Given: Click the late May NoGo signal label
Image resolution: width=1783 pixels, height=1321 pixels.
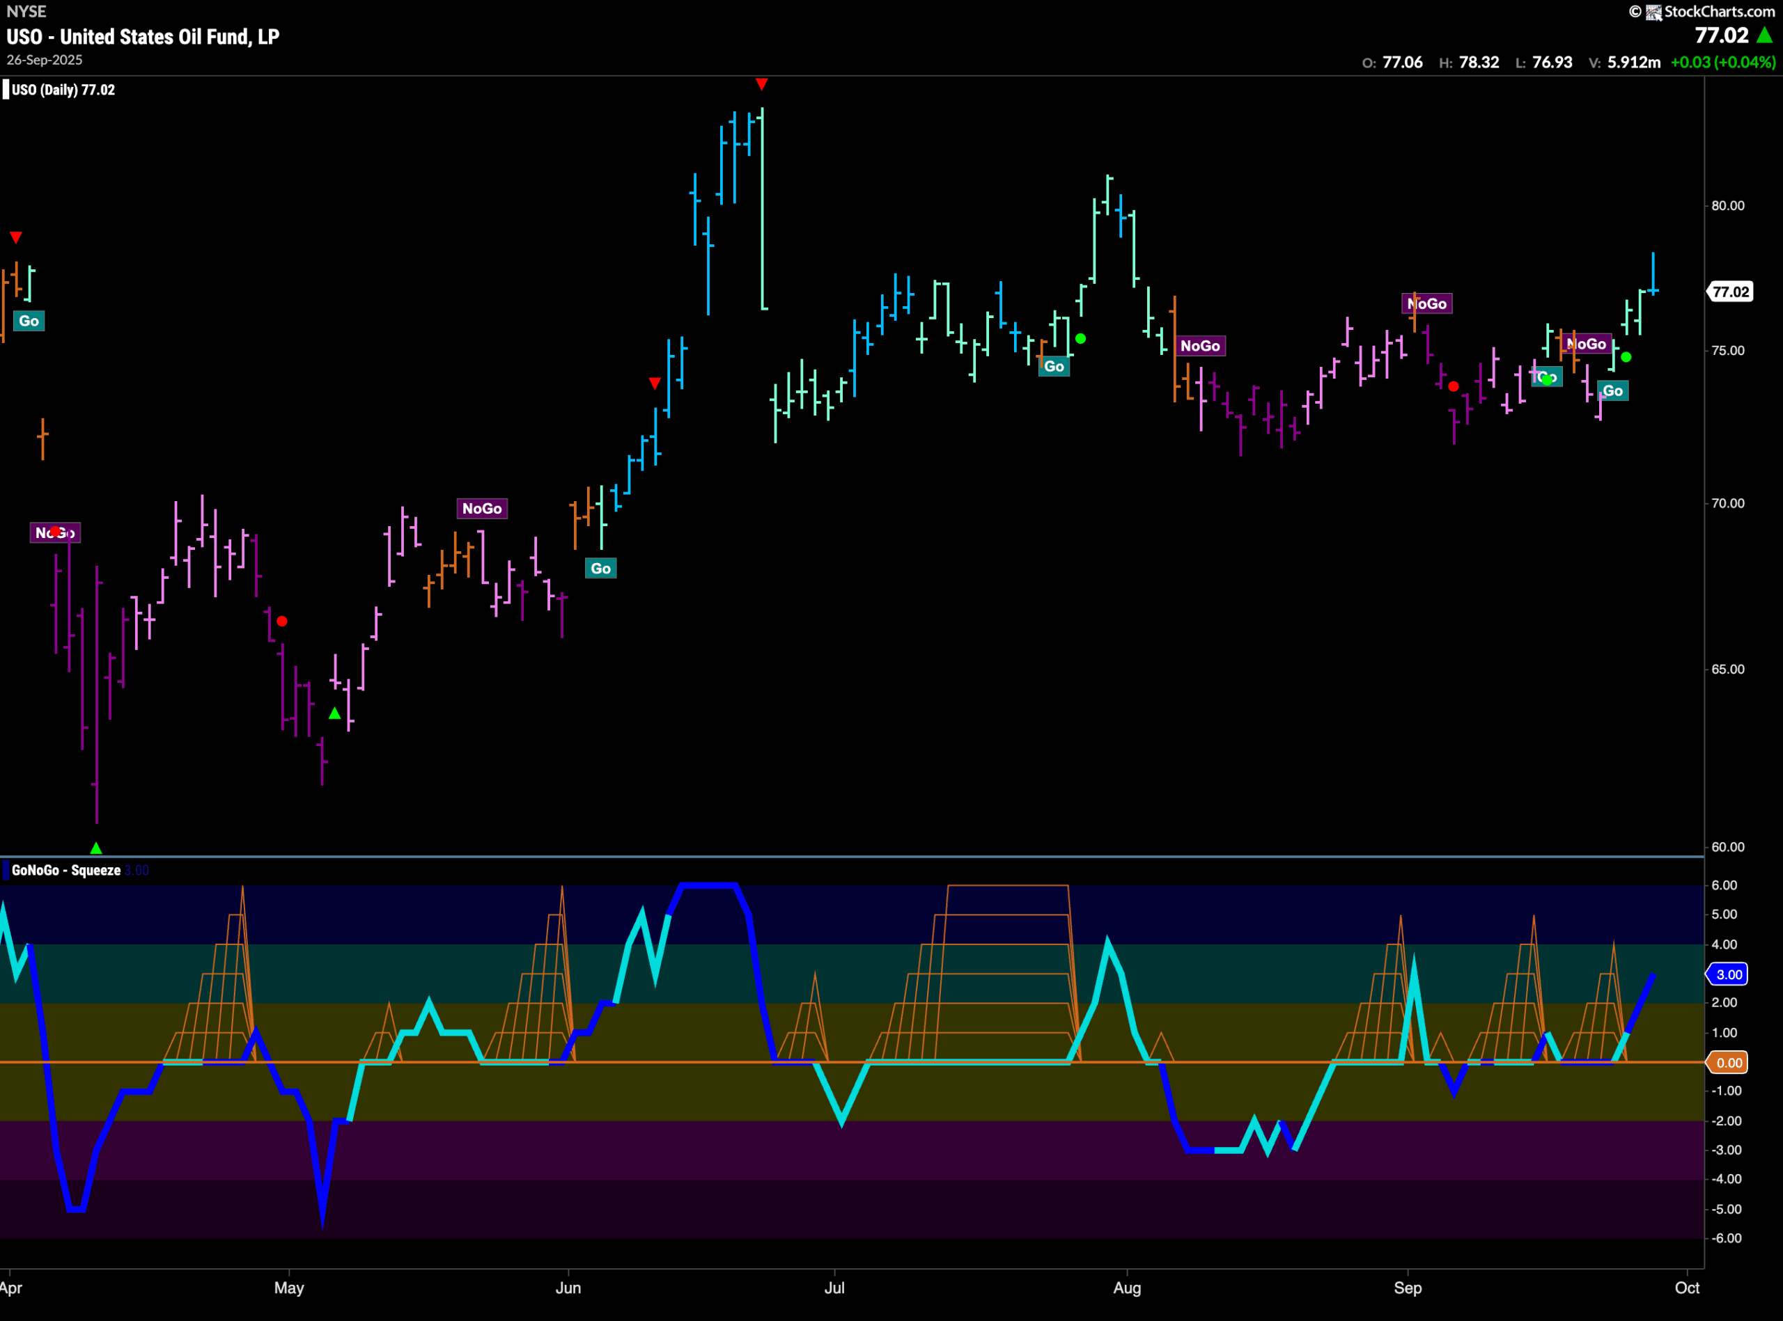Looking at the screenshot, I should (x=482, y=509).
